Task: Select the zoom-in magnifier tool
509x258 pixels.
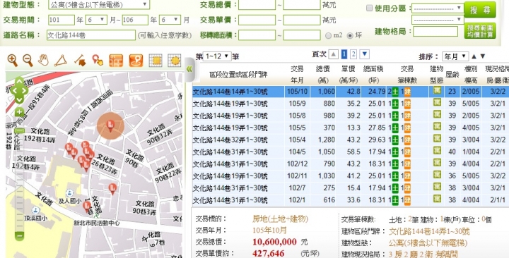Action: coord(12,60)
